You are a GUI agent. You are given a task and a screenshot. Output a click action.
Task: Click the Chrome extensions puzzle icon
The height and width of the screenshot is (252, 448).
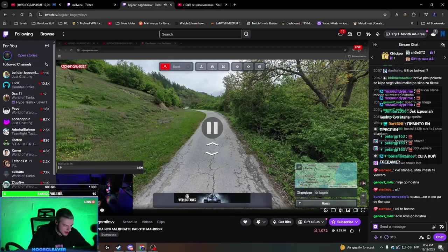[x=414, y=15]
